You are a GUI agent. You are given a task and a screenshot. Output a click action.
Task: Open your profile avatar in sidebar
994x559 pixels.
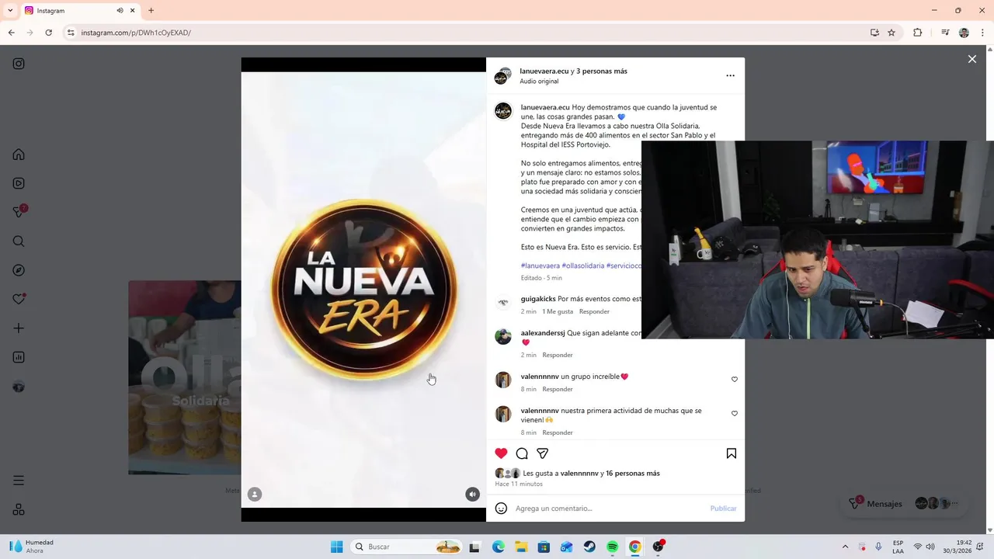point(19,387)
